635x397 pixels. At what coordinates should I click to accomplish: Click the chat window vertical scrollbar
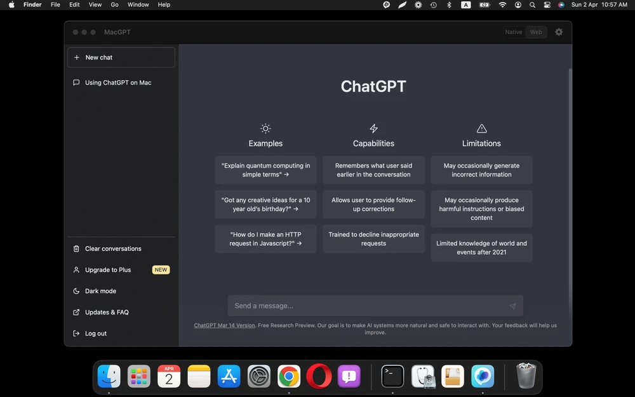(570, 194)
